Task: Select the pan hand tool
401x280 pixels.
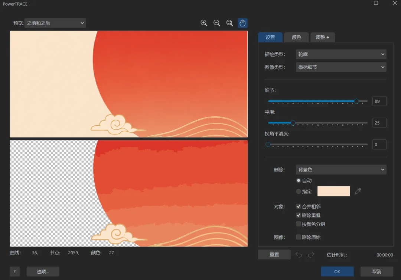Action: 242,23
